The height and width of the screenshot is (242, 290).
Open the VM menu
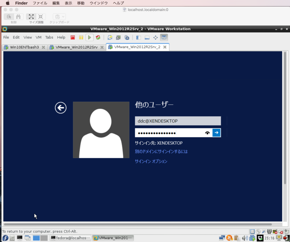click(x=39, y=37)
